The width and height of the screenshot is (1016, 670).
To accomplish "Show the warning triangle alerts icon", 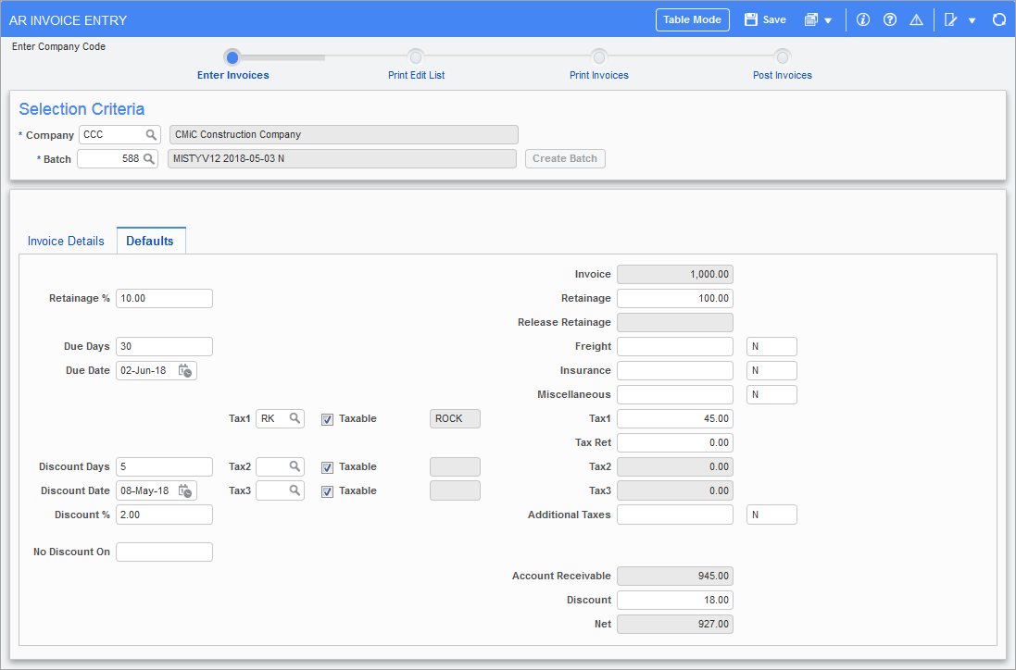I will point(916,20).
